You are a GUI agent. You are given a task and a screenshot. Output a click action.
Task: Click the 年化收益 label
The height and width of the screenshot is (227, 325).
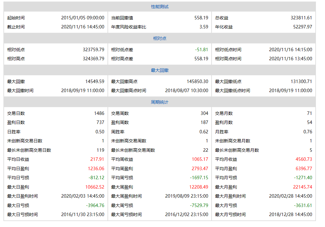pos(224,27)
